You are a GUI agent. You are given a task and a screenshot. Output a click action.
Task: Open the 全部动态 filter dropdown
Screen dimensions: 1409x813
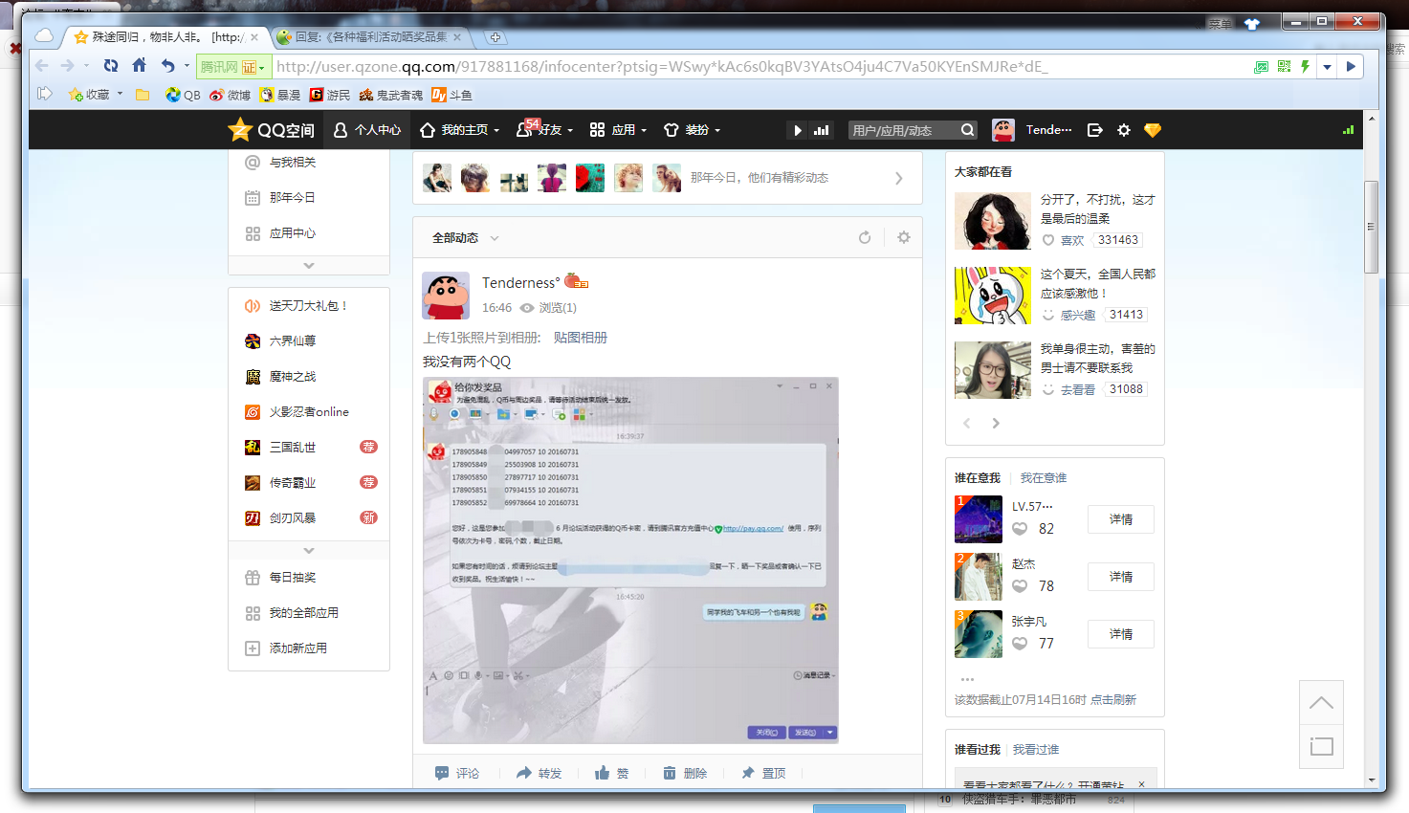pyautogui.click(x=465, y=238)
